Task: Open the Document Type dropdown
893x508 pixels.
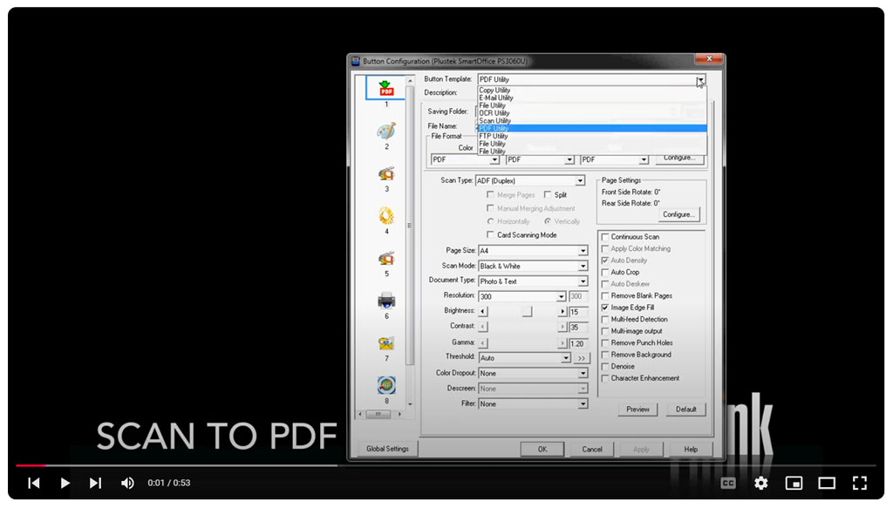Action: (x=583, y=281)
